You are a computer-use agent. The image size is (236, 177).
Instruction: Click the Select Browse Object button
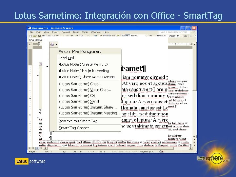pyautogui.click(x=194, y=142)
